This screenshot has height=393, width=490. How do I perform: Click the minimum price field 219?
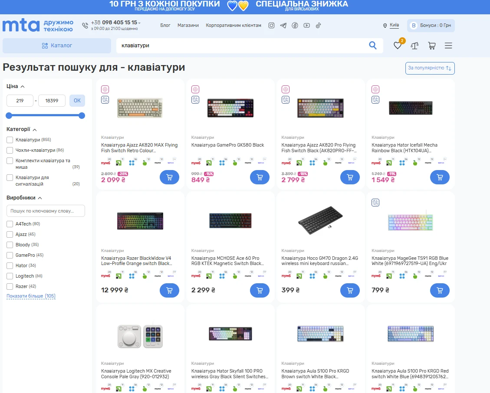point(20,101)
